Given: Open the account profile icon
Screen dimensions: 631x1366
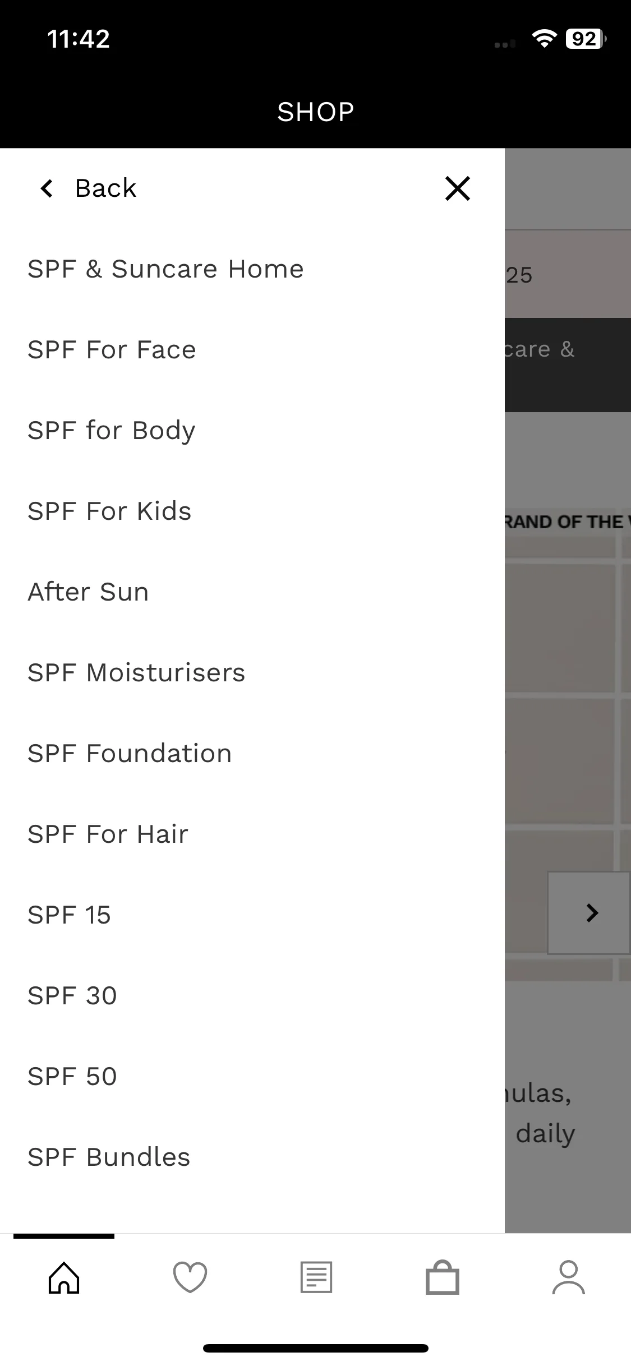Looking at the screenshot, I should pyautogui.click(x=568, y=1277).
